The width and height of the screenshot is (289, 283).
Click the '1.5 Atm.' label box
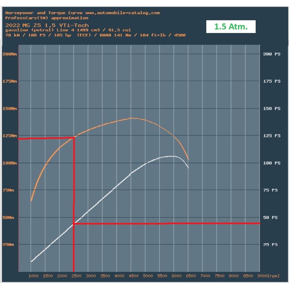pyautogui.click(x=231, y=27)
